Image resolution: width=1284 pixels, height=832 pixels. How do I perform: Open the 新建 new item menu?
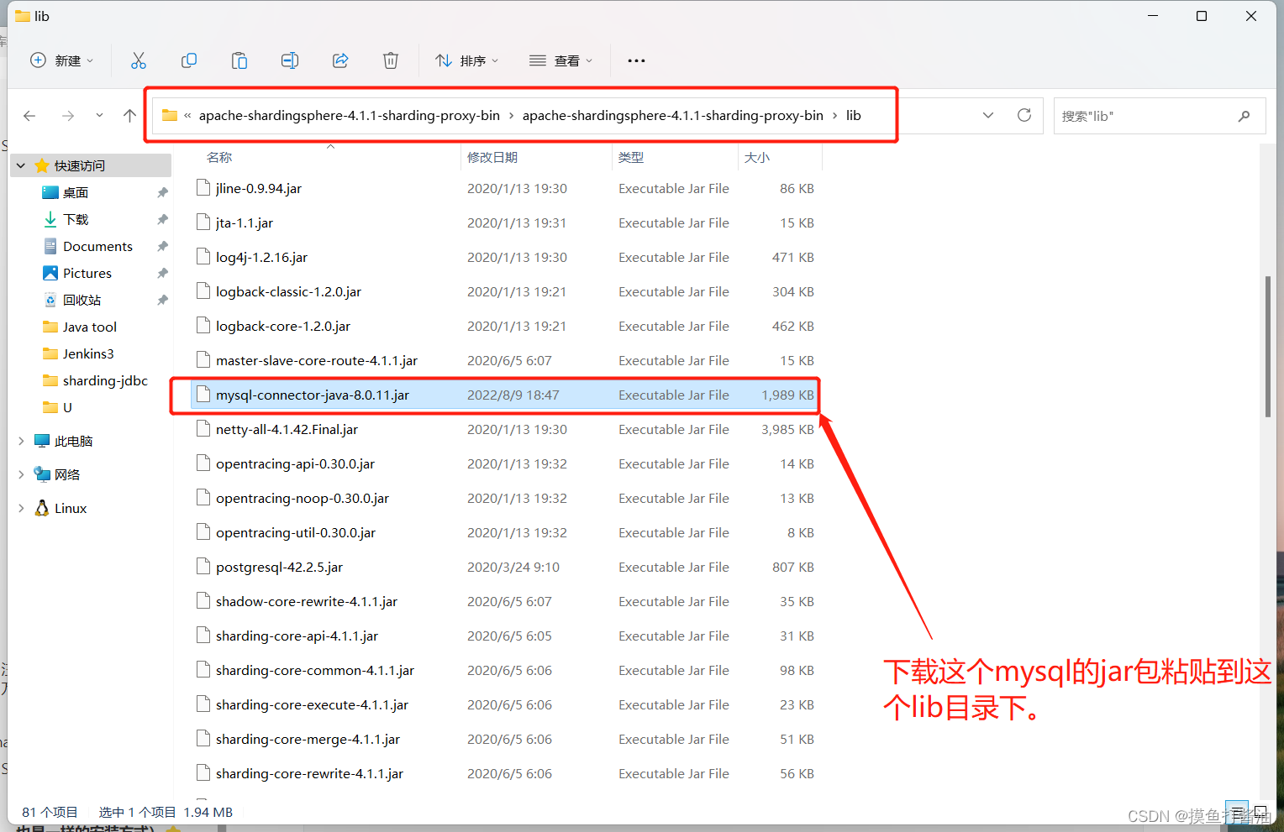tap(62, 60)
